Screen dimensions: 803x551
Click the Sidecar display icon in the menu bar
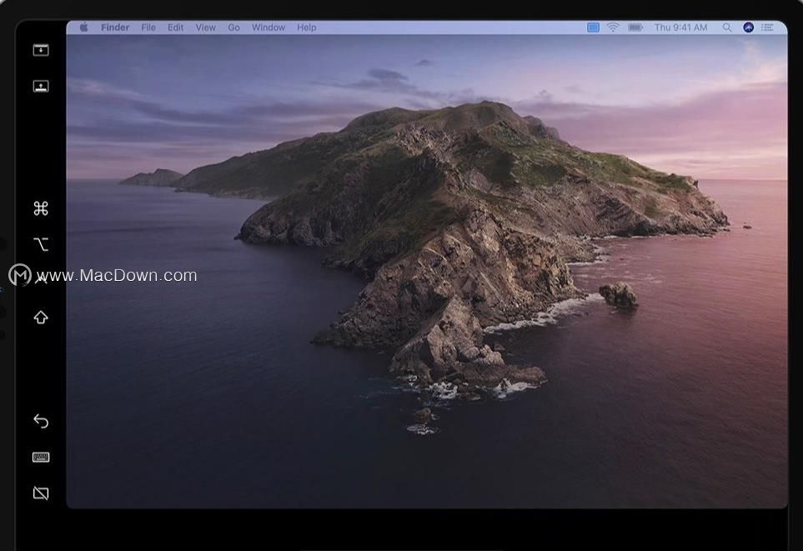coord(593,28)
